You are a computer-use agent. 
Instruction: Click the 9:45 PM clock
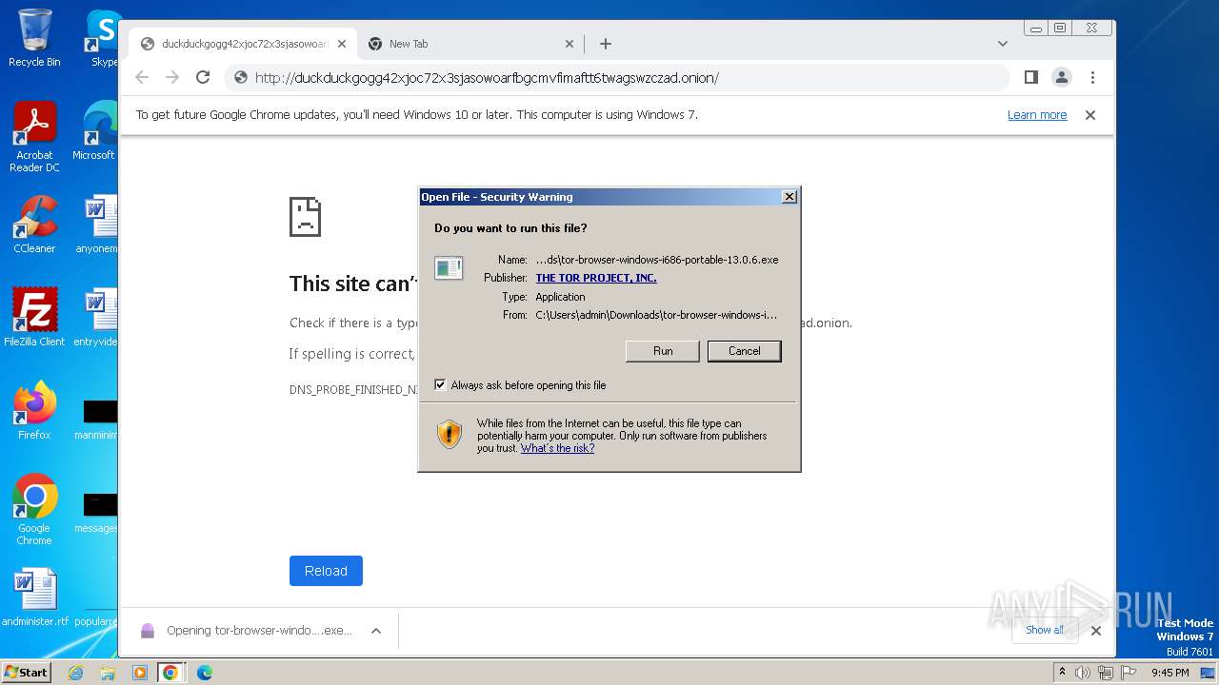tap(1169, 673)
